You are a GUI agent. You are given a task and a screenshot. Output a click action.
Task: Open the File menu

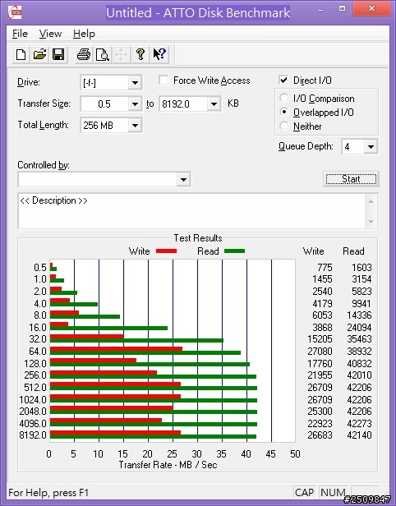(x=20, y=34)
